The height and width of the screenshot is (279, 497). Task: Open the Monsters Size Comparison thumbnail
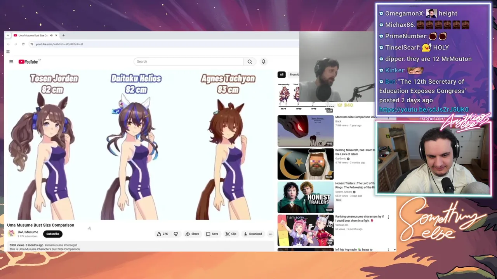(306, 131)
